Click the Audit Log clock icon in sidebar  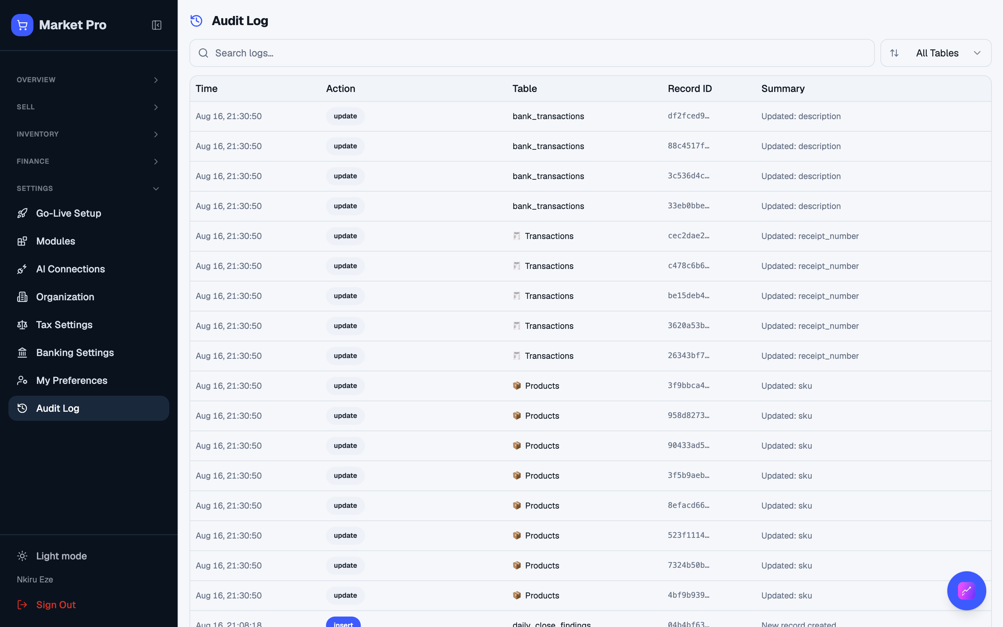(22, 408)
